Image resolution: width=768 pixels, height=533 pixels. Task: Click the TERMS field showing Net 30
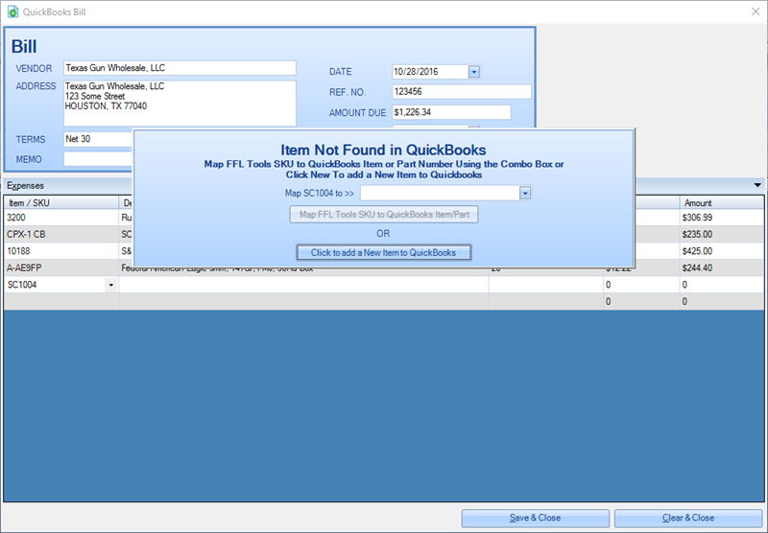tap(98, 139)
